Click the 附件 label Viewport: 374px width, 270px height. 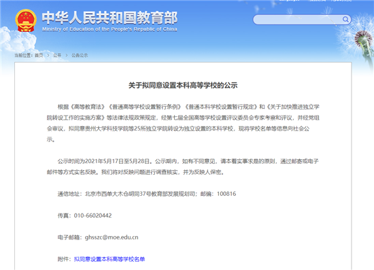(x=65, y=259)
